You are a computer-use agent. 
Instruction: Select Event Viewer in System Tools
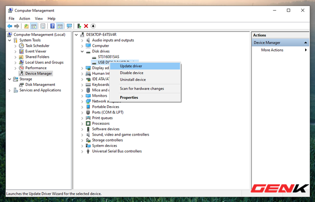tap(35, 51)
